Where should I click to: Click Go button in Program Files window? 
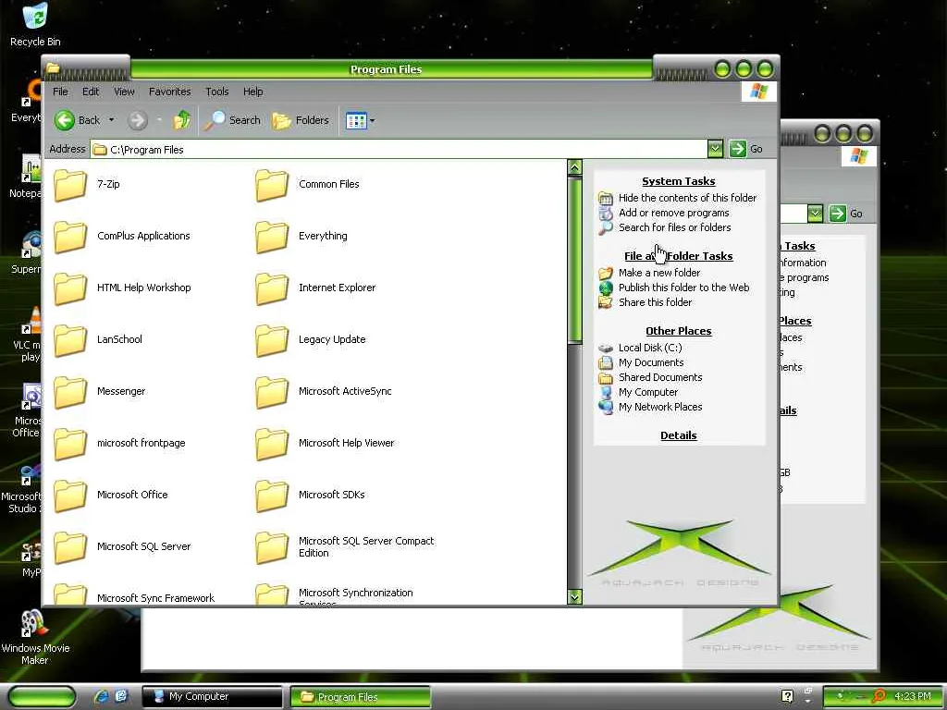point(746,149)
